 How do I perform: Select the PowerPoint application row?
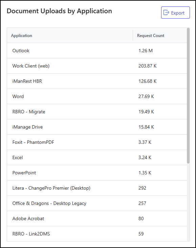(97, 173)
